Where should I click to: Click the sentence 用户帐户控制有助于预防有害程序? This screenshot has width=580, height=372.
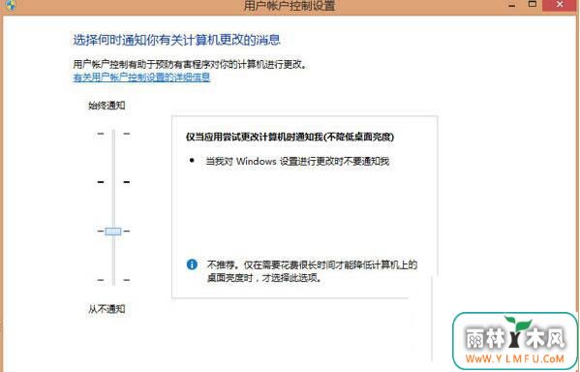190,64
